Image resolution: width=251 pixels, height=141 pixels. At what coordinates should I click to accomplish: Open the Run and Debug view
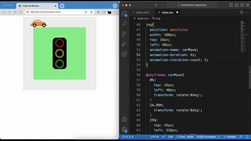pyautogui.click(x=124, y=43)
